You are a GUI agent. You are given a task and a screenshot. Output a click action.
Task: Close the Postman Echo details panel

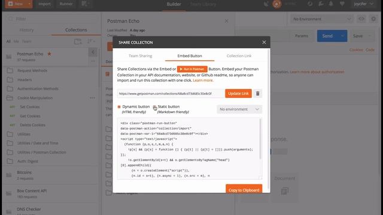coord(226,21)
